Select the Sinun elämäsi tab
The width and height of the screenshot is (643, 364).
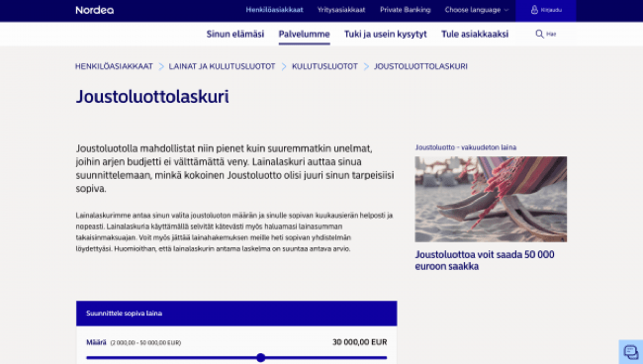click(235, 34)
